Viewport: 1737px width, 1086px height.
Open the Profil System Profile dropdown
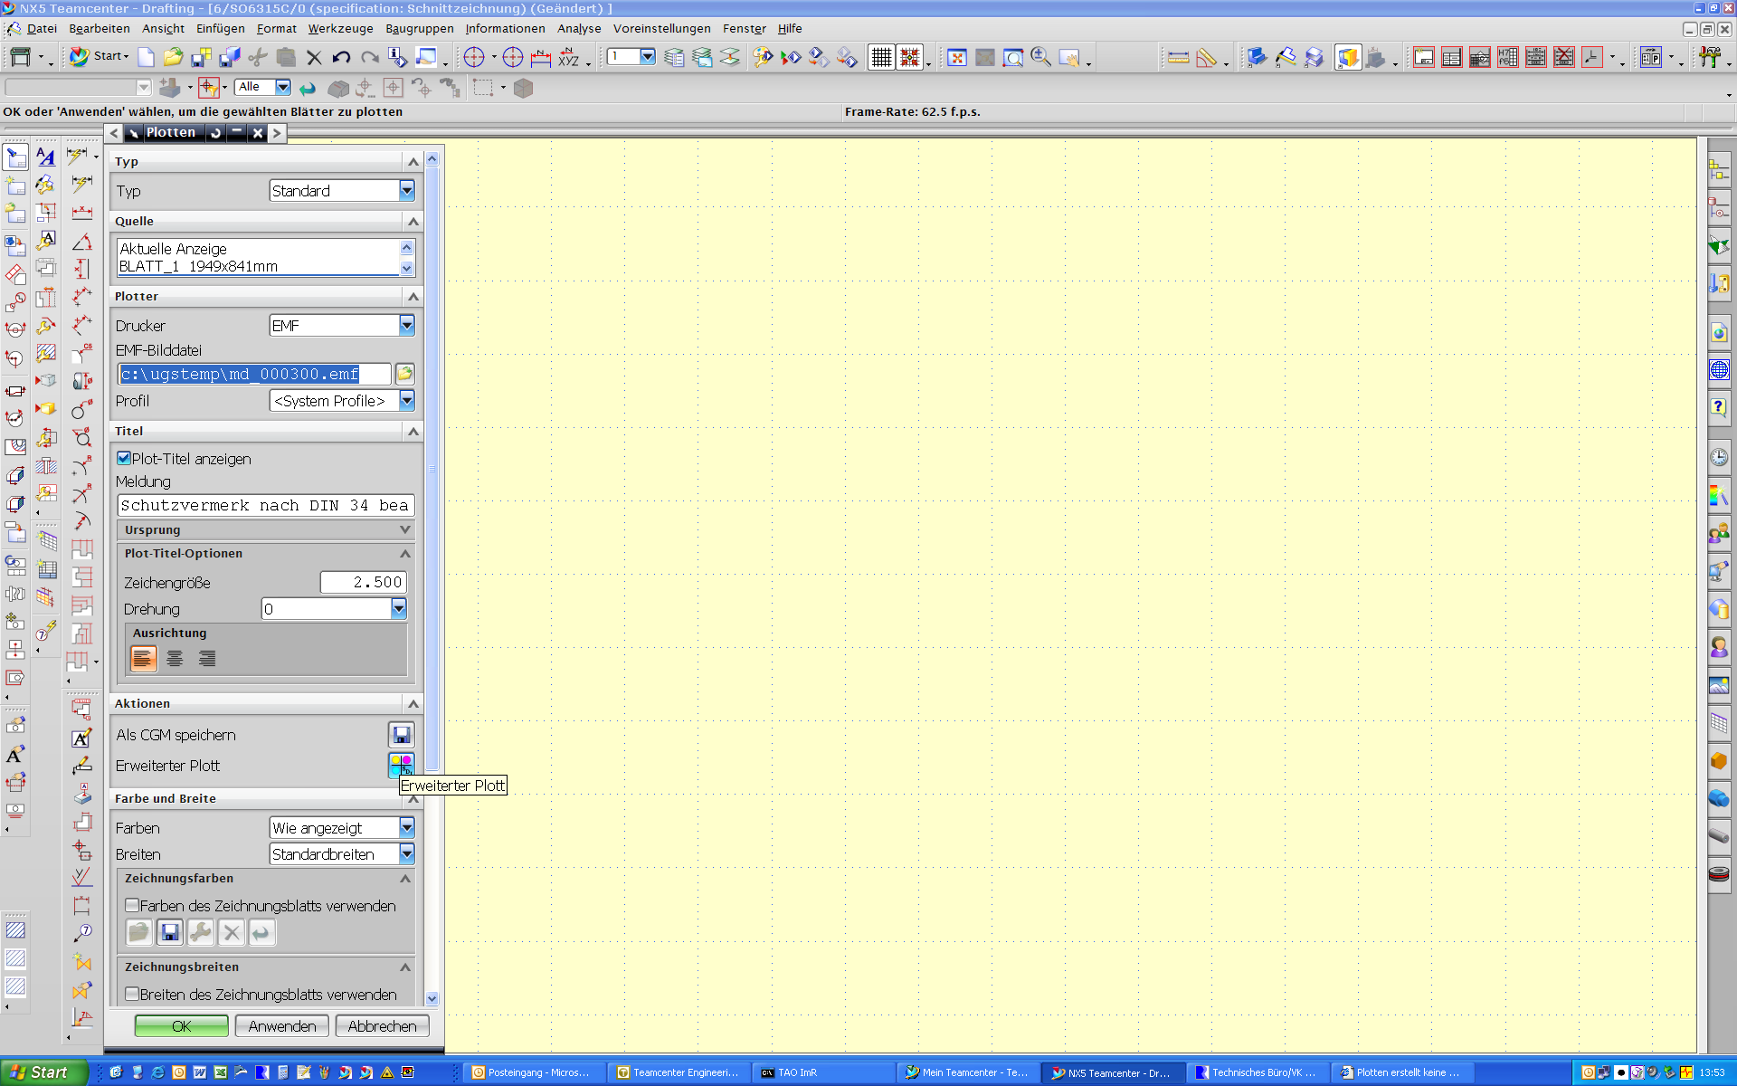[x=406, y=400]
